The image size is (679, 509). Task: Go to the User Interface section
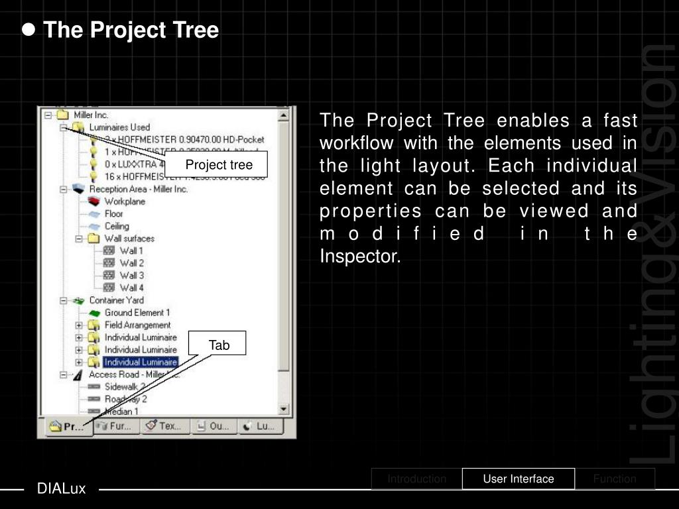pyautogui.click(x=519, y=479)
